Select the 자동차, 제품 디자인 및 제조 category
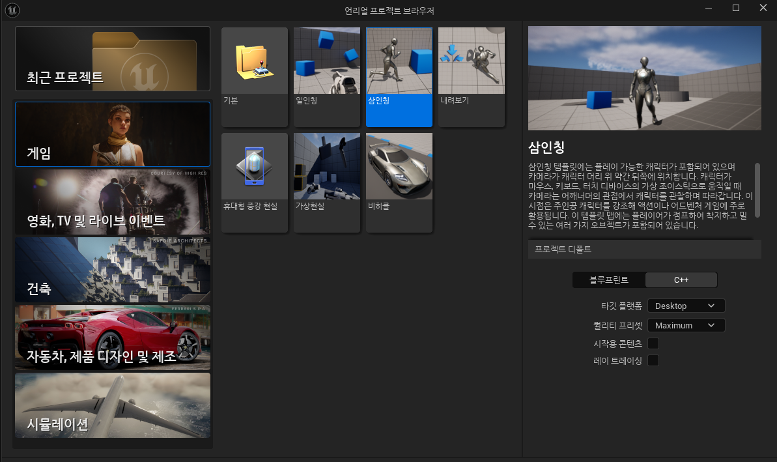 (x=113, y=338)
